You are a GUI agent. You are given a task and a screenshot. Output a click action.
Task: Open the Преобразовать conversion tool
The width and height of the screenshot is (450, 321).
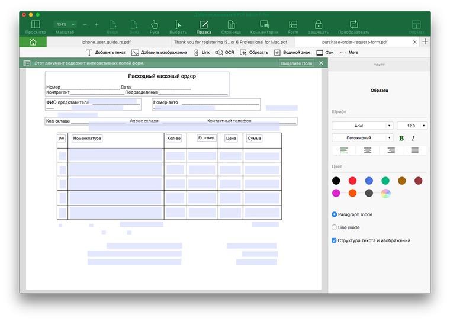pyautogui.click(x=354, y=27)
